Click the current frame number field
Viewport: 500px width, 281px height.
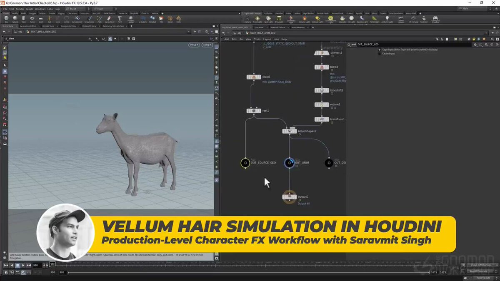[37, 265]
